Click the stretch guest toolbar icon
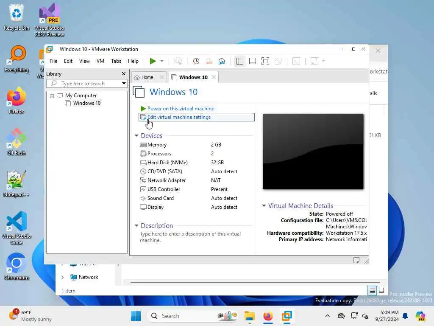The width and height of the screenshot is (434, 326). tap(314, 61)
